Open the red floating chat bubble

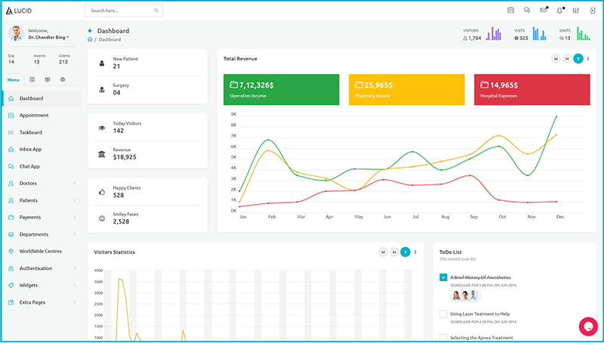(587, 326)
